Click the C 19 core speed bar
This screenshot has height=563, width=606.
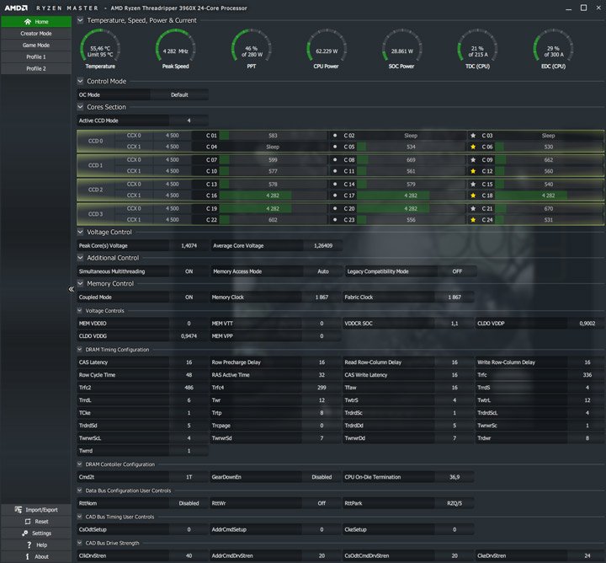click(x=273, y=208)
